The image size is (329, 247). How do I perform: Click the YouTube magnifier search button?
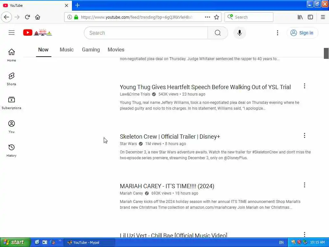click(x=218, y=33)
